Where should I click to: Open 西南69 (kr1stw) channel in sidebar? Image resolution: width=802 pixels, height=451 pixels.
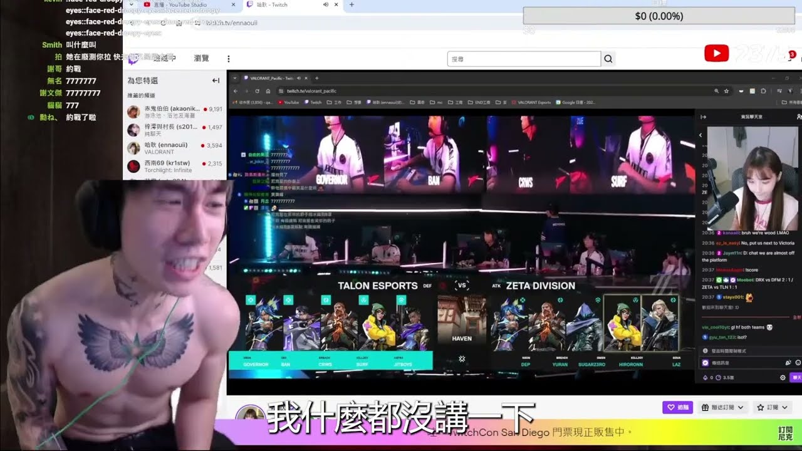[x=175, y=167]
